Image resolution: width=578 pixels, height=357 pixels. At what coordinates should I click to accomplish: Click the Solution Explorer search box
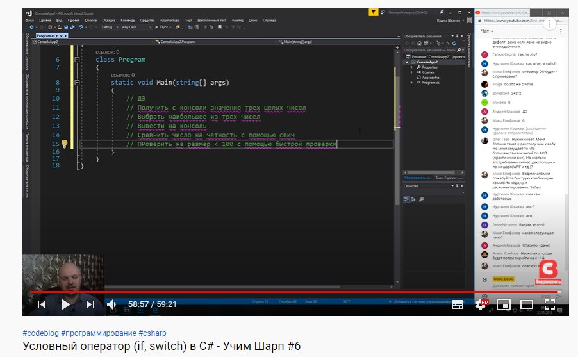(x=432, y=50)
